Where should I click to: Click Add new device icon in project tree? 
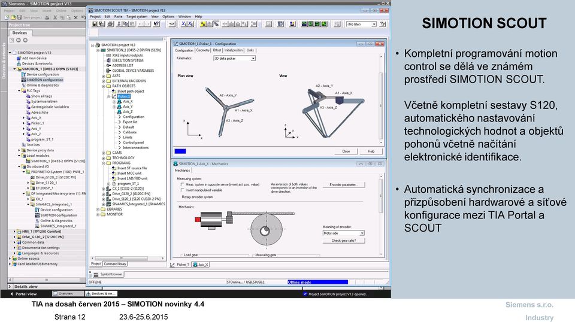tap(19, 58)
